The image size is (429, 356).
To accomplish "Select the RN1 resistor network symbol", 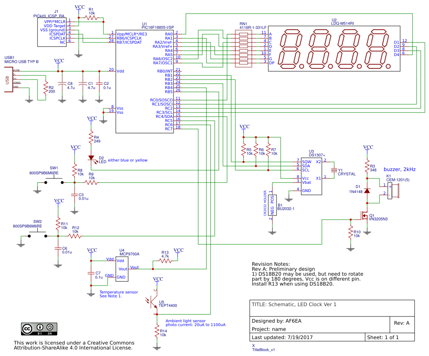I will click(x=244, y=49).
